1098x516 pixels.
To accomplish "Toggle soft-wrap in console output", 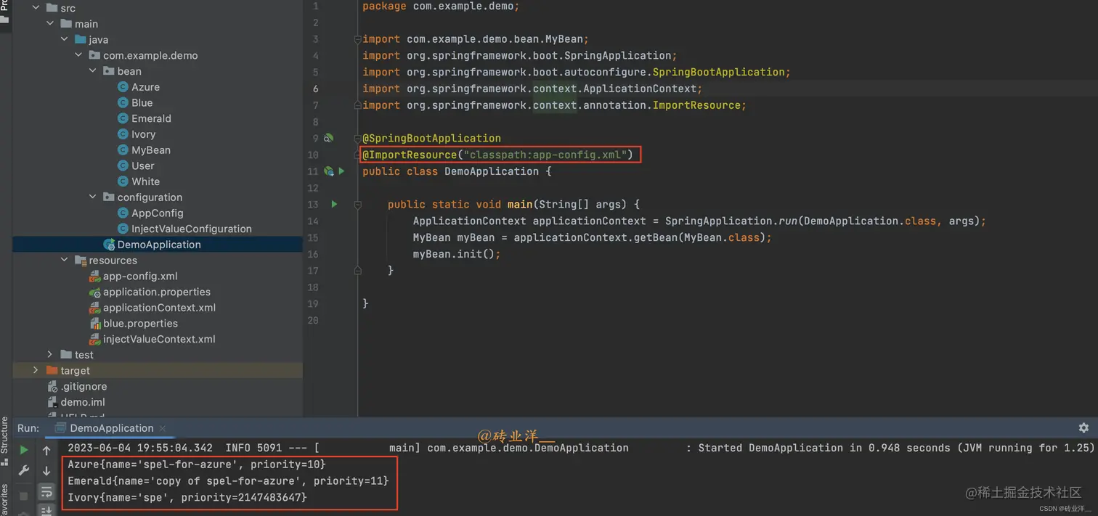I will (x=46, y=493).
